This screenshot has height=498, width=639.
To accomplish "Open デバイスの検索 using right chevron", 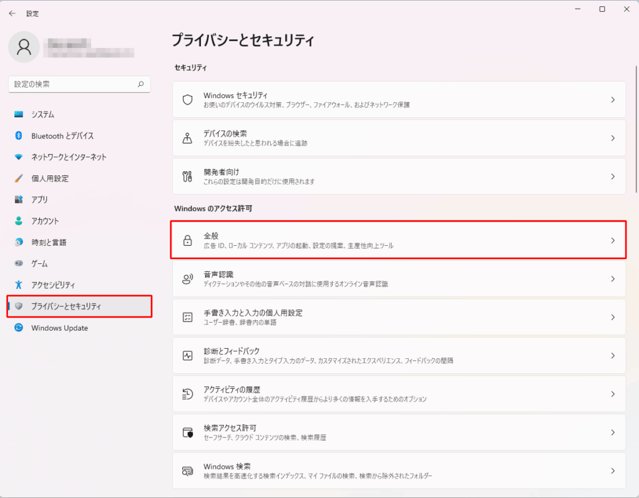I will 613,138.
